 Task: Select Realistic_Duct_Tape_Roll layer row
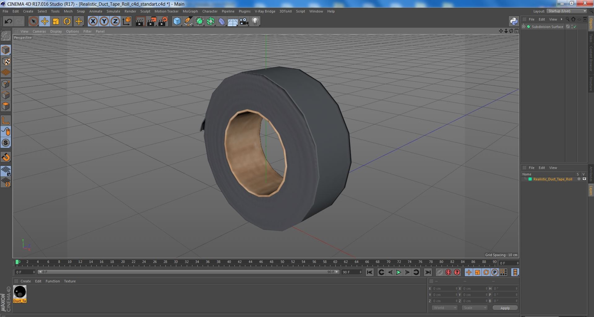[x=553, y=179]
